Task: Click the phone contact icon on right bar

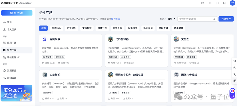Action: click(x=235, y=74)
